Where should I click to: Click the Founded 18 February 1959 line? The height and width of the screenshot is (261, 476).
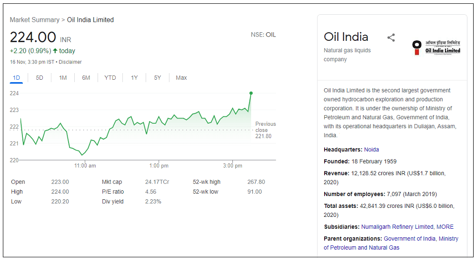click(360, 161)
